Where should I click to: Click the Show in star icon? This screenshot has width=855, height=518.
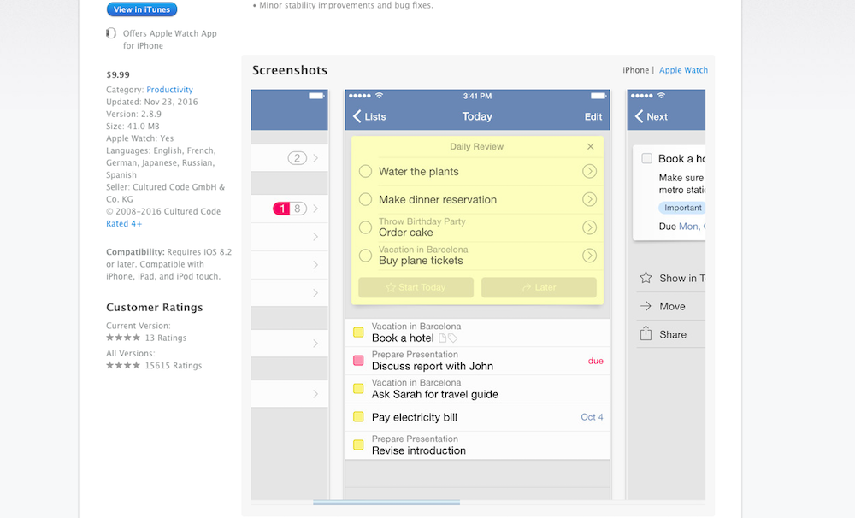[646, 278]
